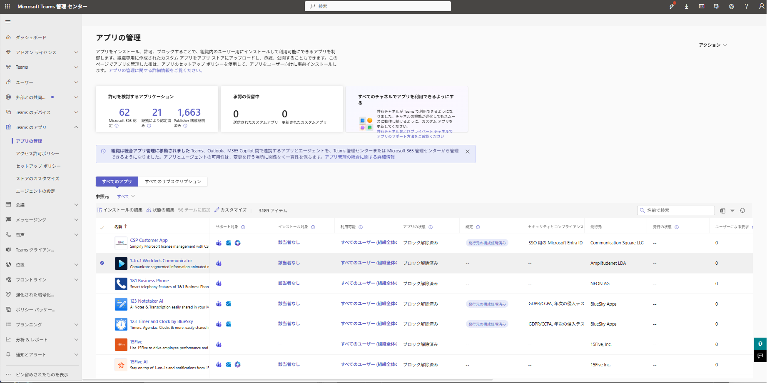
Task: Open the feedback chat icon on right edge
Action: [760, 356]
